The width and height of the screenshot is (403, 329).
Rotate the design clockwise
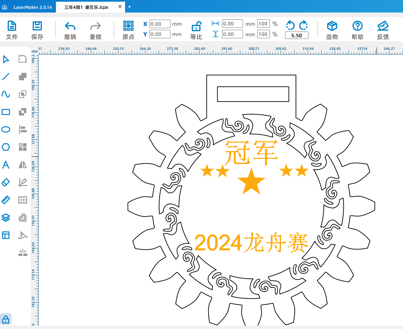tap(303, 25)
